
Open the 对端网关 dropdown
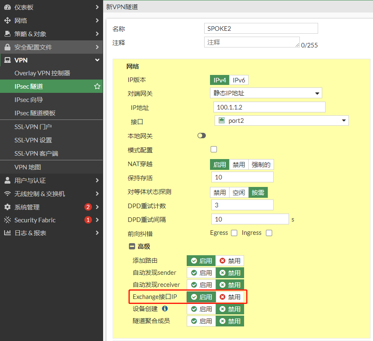[265, 93]
